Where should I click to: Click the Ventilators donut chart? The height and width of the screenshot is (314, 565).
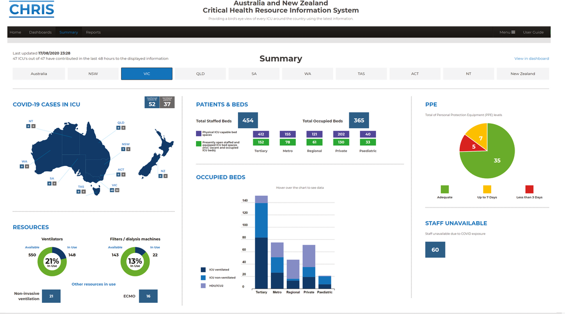[52, 261]
